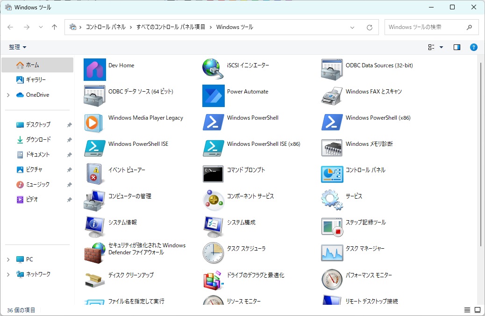Expand chevron after コントロール パネル breadcrumb

coord(130,27)
